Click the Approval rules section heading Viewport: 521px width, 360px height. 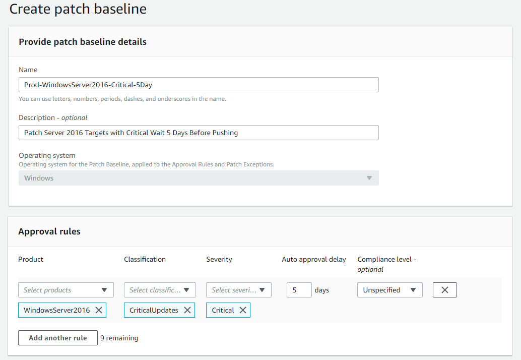click(x=49, y=231)
